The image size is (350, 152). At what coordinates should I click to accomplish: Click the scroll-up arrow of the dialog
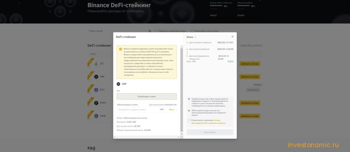pyautogui.click(x=181, y=47)
